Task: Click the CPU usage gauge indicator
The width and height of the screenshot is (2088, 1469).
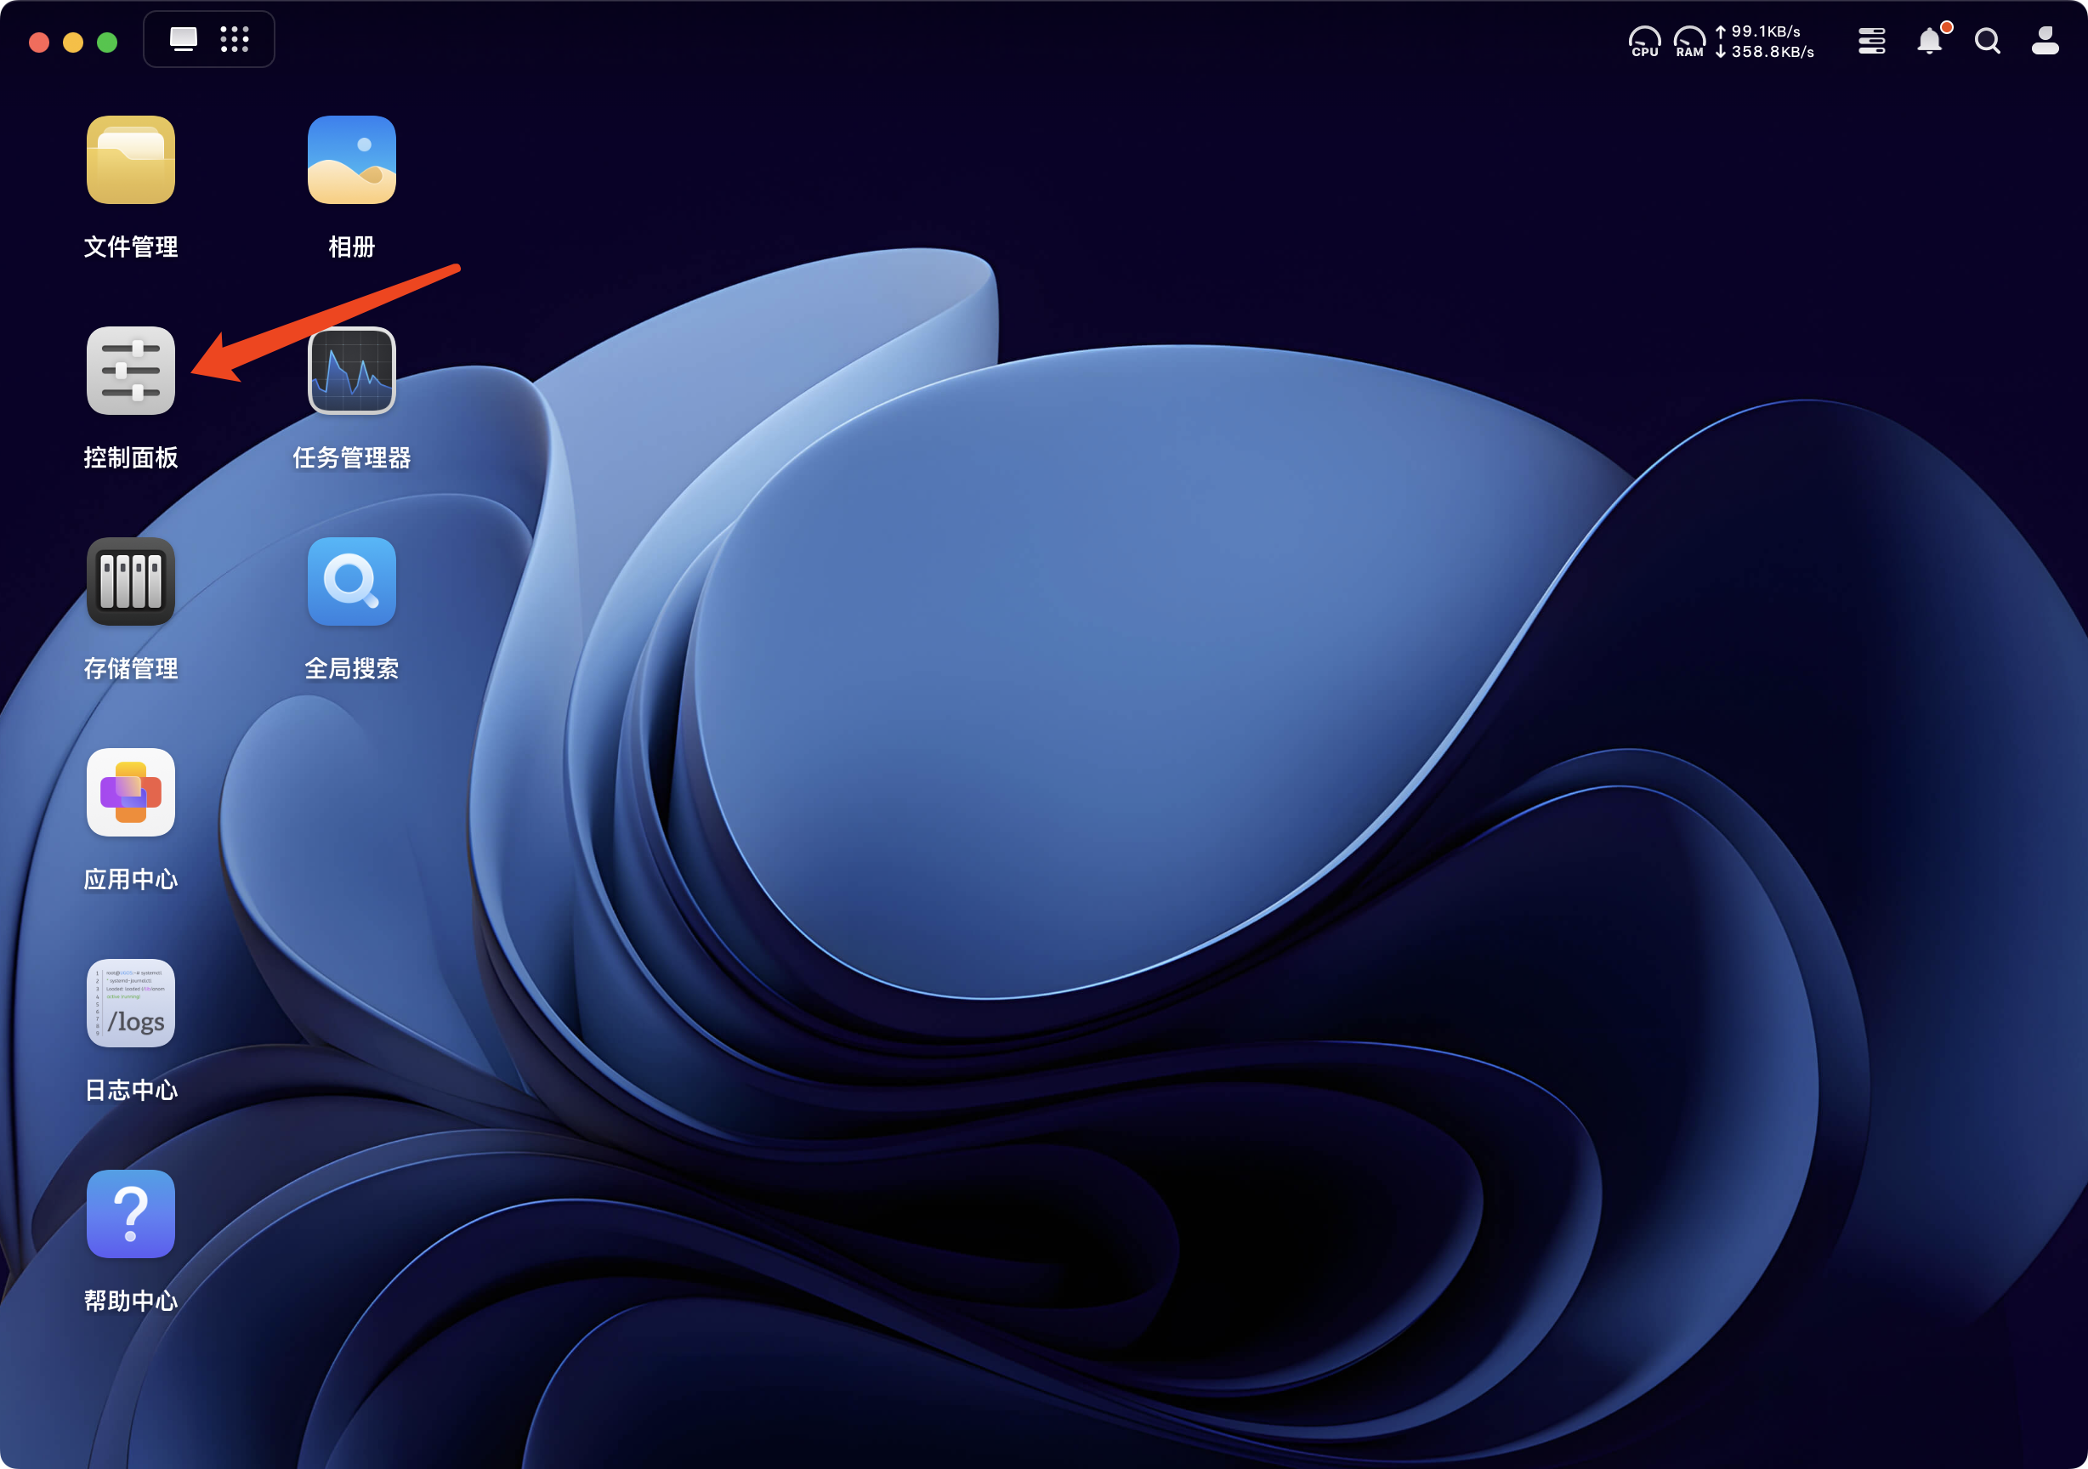Action: tap(1644, 41)
